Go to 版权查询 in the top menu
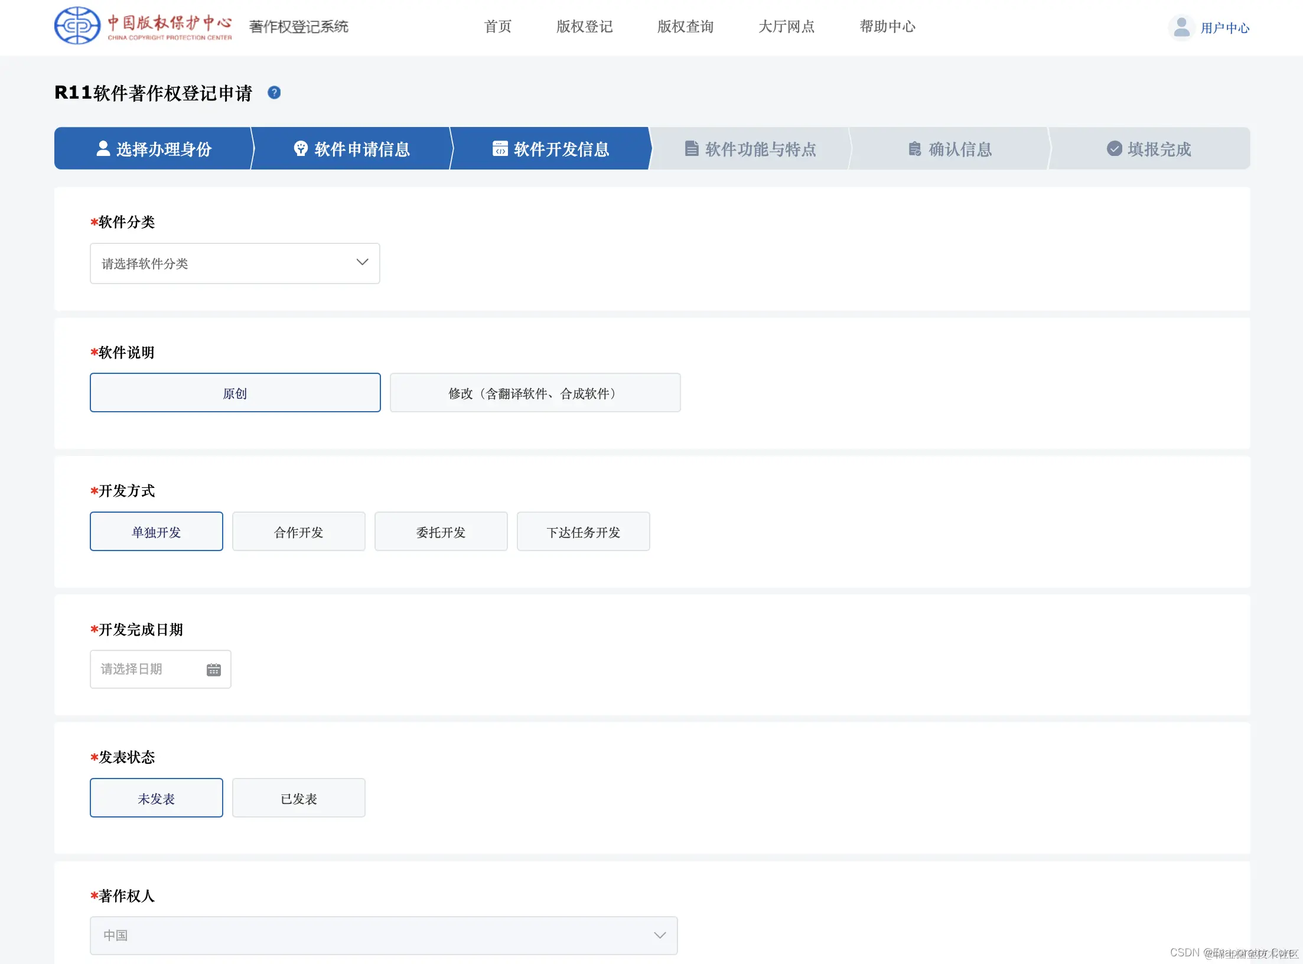Viewport: 1303px width, 964px height. point(685,27)
